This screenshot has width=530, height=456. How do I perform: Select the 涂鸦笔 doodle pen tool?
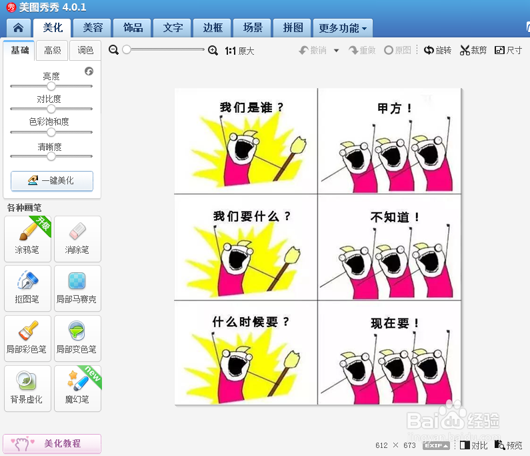27,239
